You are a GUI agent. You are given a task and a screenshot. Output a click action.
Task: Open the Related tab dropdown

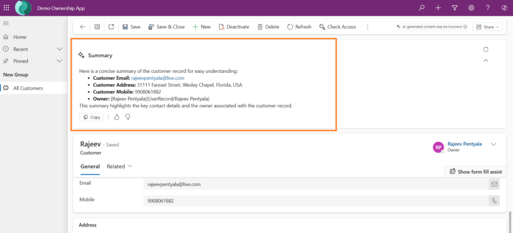(119, 166)
